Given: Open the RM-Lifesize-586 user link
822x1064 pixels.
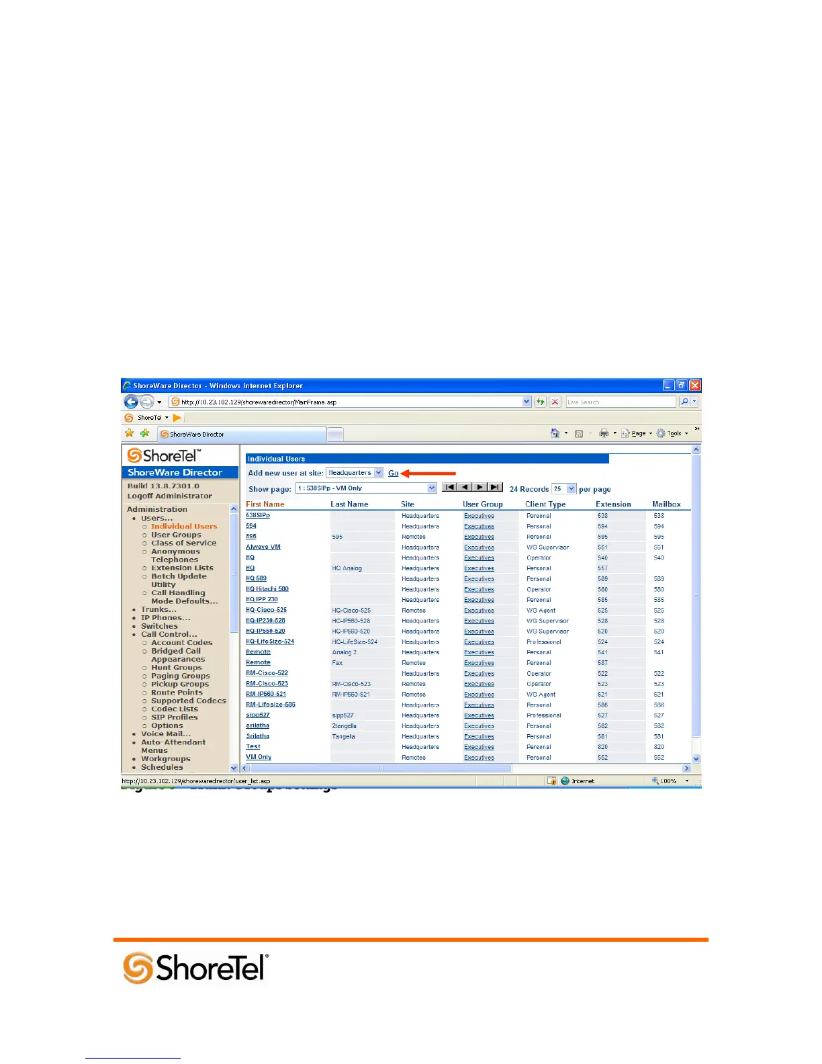Looking at the screenshot, I should click(271, 705).
